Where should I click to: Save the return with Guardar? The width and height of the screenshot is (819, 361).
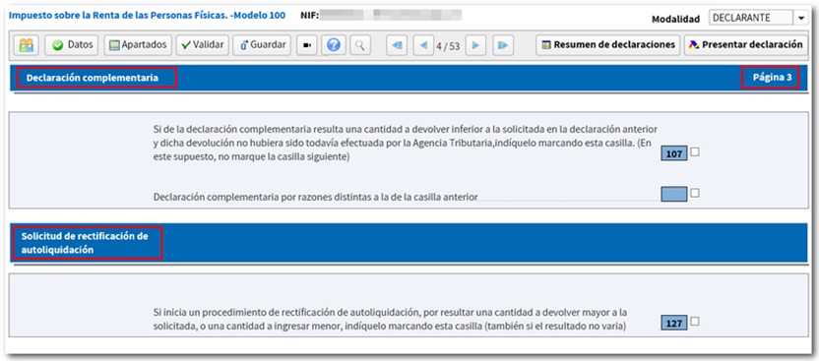(262, 45)
